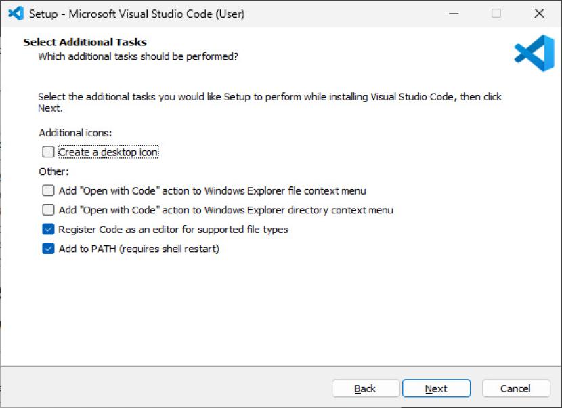Disable the Add to PATH checkbox
This screenshot has width=562, height=408.
click(x=48, y=249)
